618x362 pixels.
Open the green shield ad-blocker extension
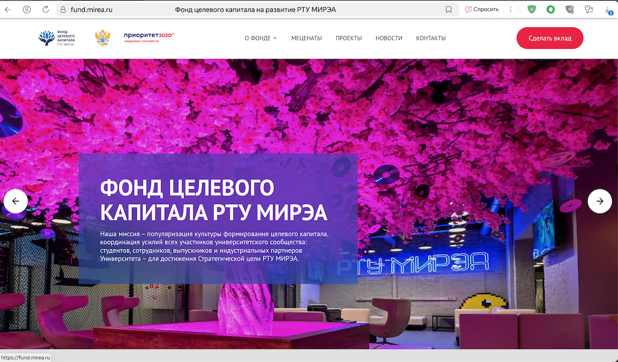point(532,10)
